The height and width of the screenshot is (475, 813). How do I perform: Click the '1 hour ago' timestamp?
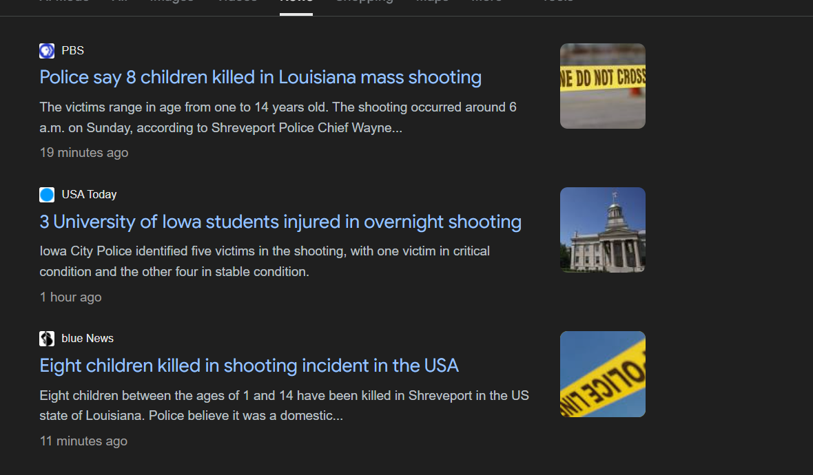(70, 297)
